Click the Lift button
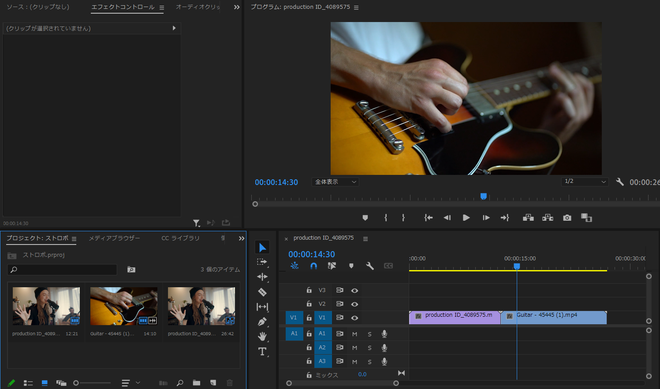Screen dimensions: 660x389 click(x=528, y=218)
